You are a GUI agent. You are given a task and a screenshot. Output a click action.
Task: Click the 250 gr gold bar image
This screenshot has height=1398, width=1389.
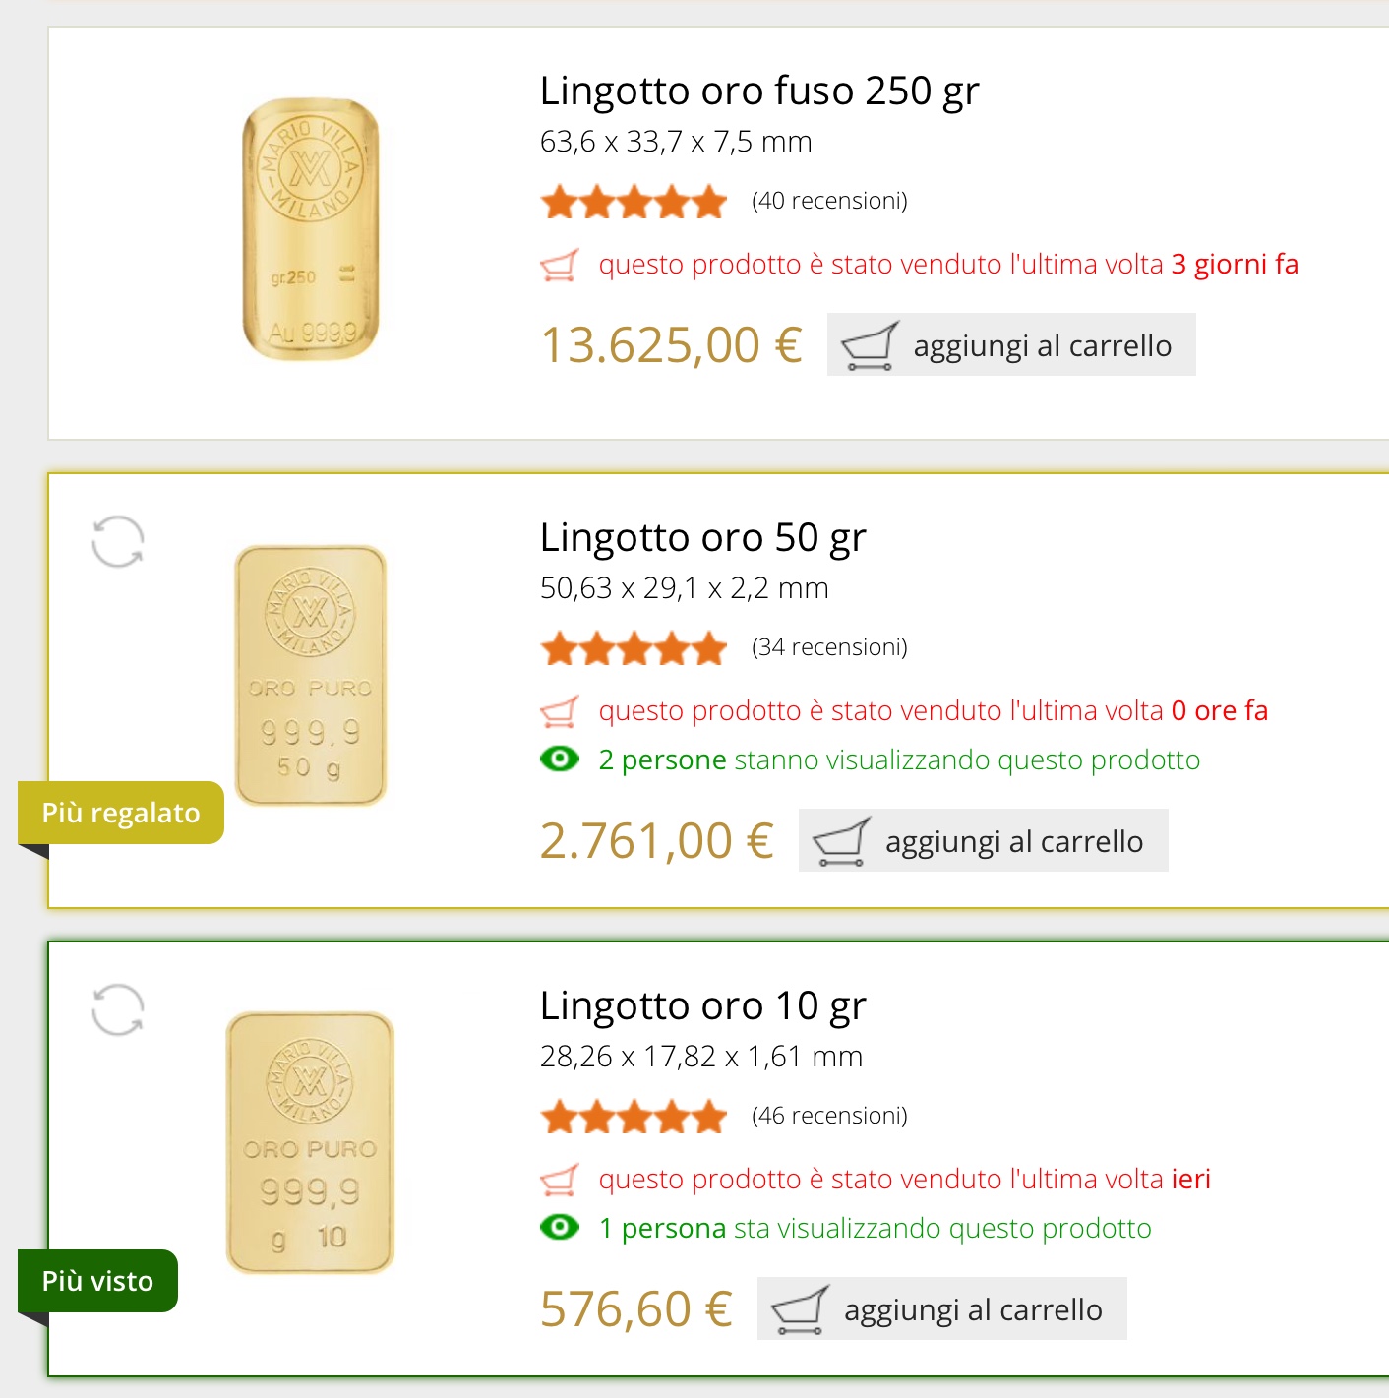point(311,229)
